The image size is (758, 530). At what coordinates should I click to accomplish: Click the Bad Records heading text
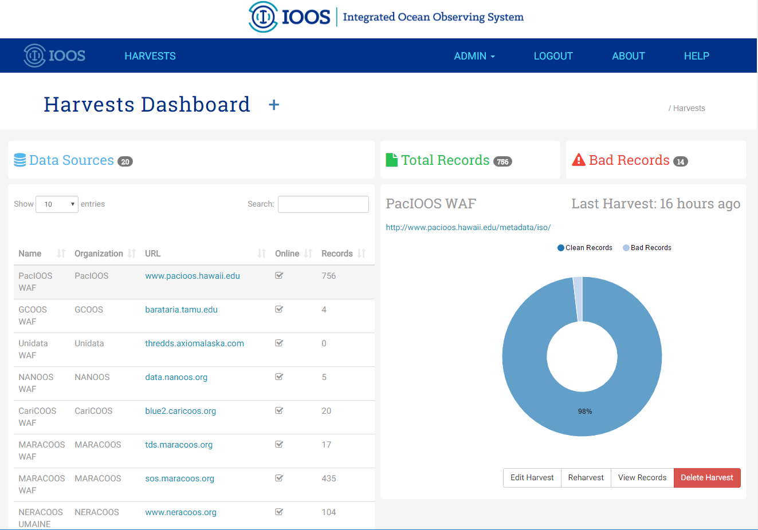pyautogui.click(x=629, y=160)
